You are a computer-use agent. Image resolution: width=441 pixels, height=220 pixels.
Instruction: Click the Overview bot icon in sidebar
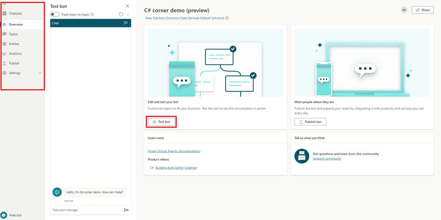pos(4,24)
